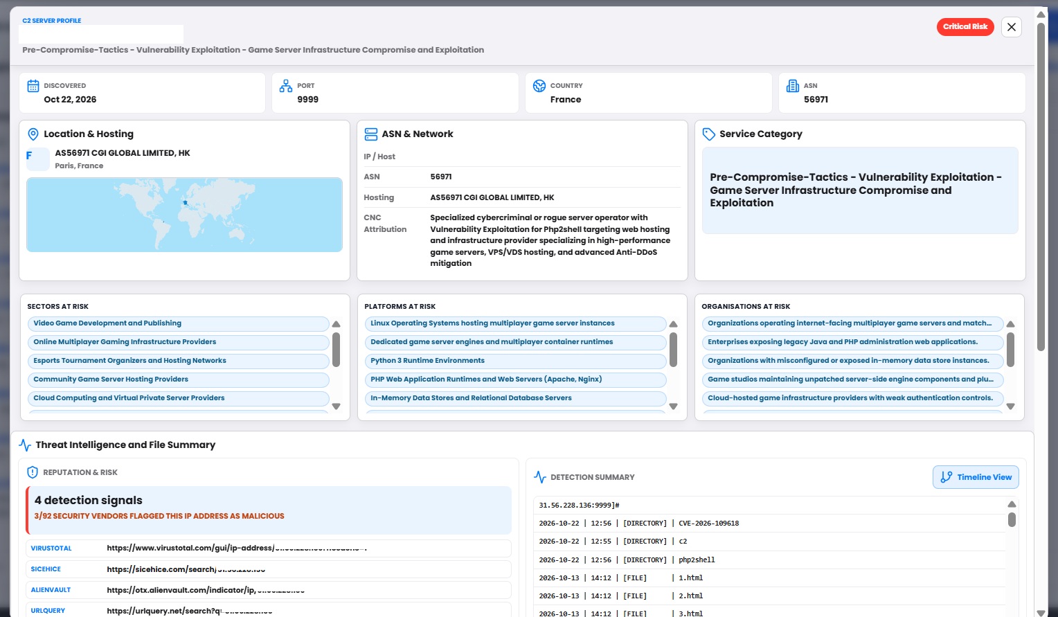This screenshot has width=1058, height=617.
Task: Select Esports Tournament Organizers and Hosting Networks
Action: (178, 361)
